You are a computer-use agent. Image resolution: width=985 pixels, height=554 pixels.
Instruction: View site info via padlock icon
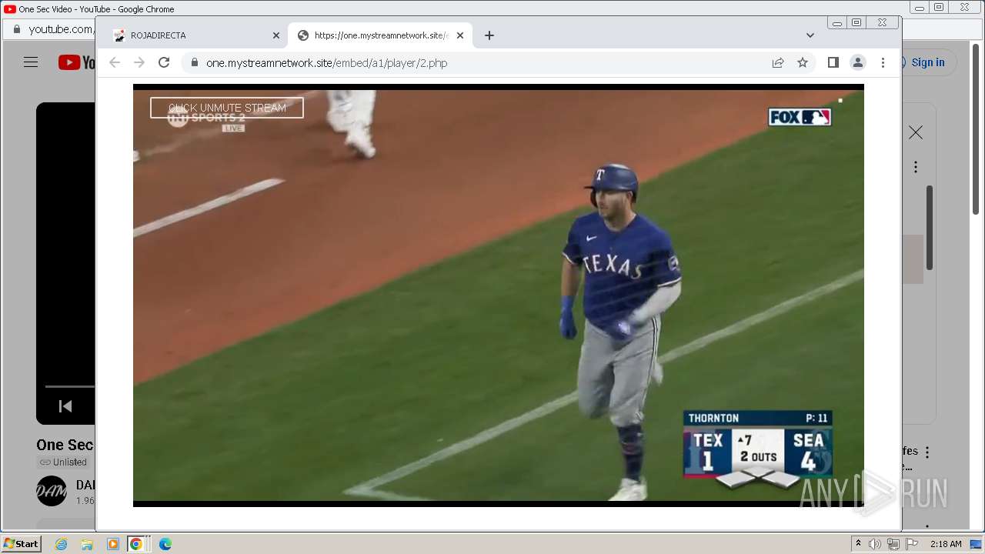click(195, 62)
